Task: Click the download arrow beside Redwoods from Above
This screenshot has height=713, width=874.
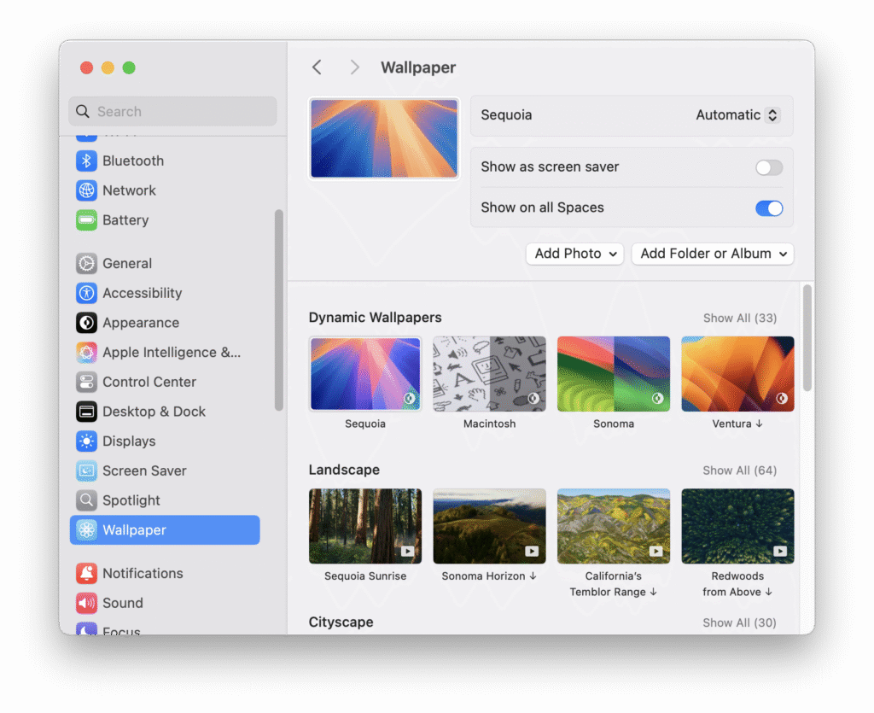Action: click(x=769, y=592)
